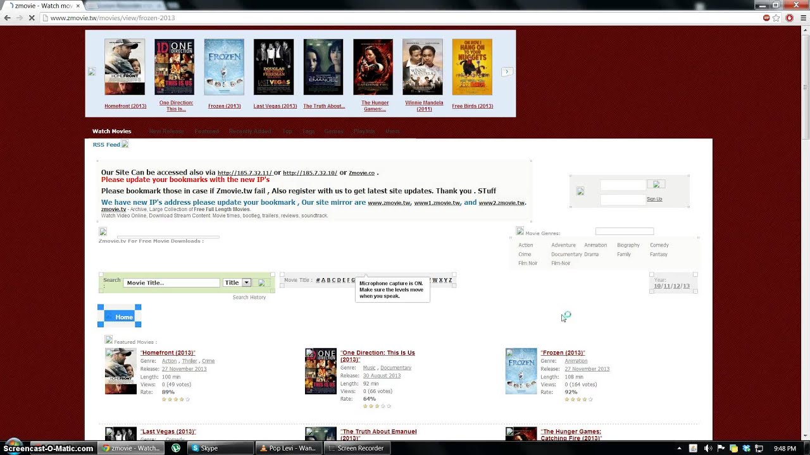Open the Playlists menu item

pos(364,131)
